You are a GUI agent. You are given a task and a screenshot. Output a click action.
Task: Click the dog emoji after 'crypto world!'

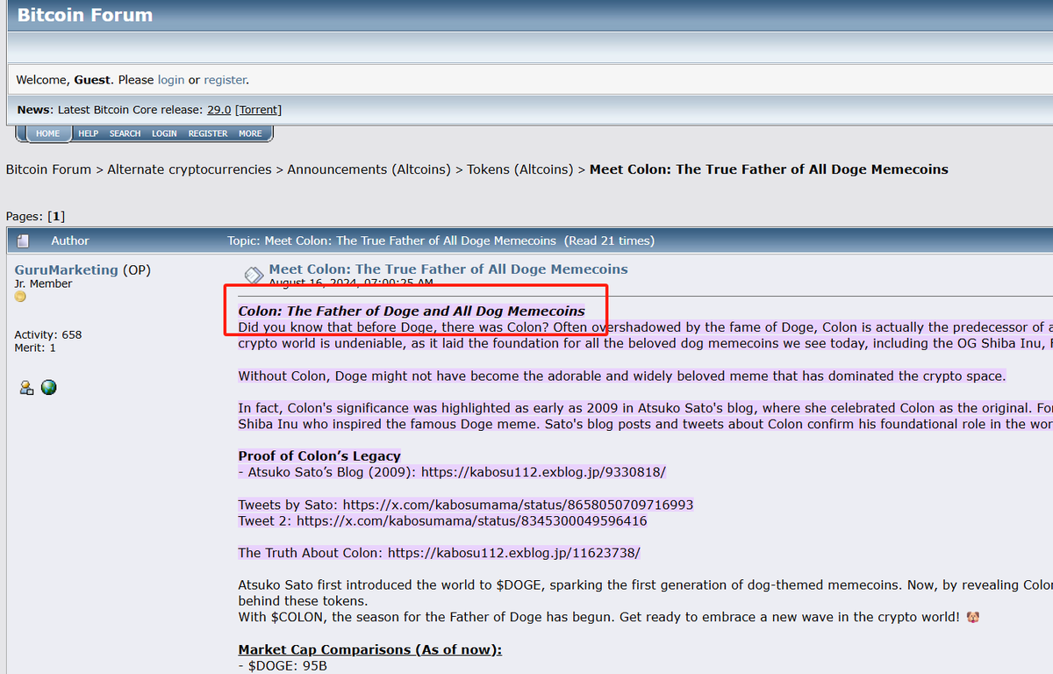tap(972, 617)
